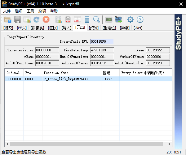
Task: Click the .text section cell
Action: (x=110, y=79)
